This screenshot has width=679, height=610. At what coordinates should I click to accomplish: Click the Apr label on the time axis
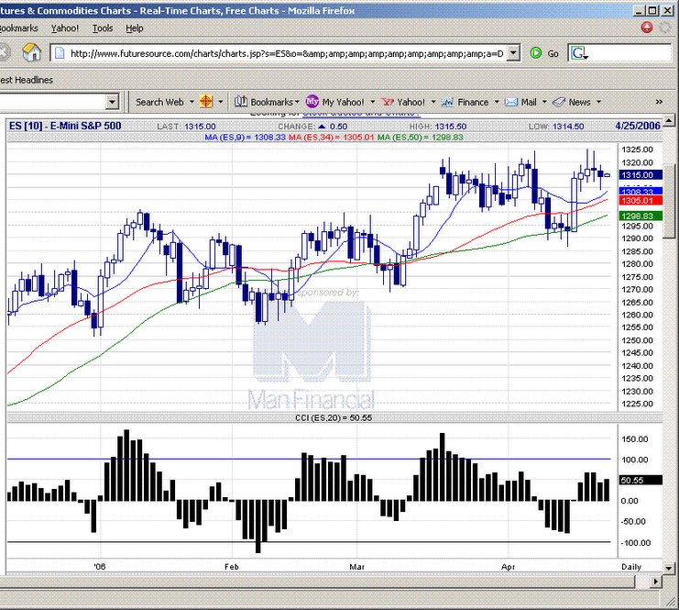tap(508, 567)
